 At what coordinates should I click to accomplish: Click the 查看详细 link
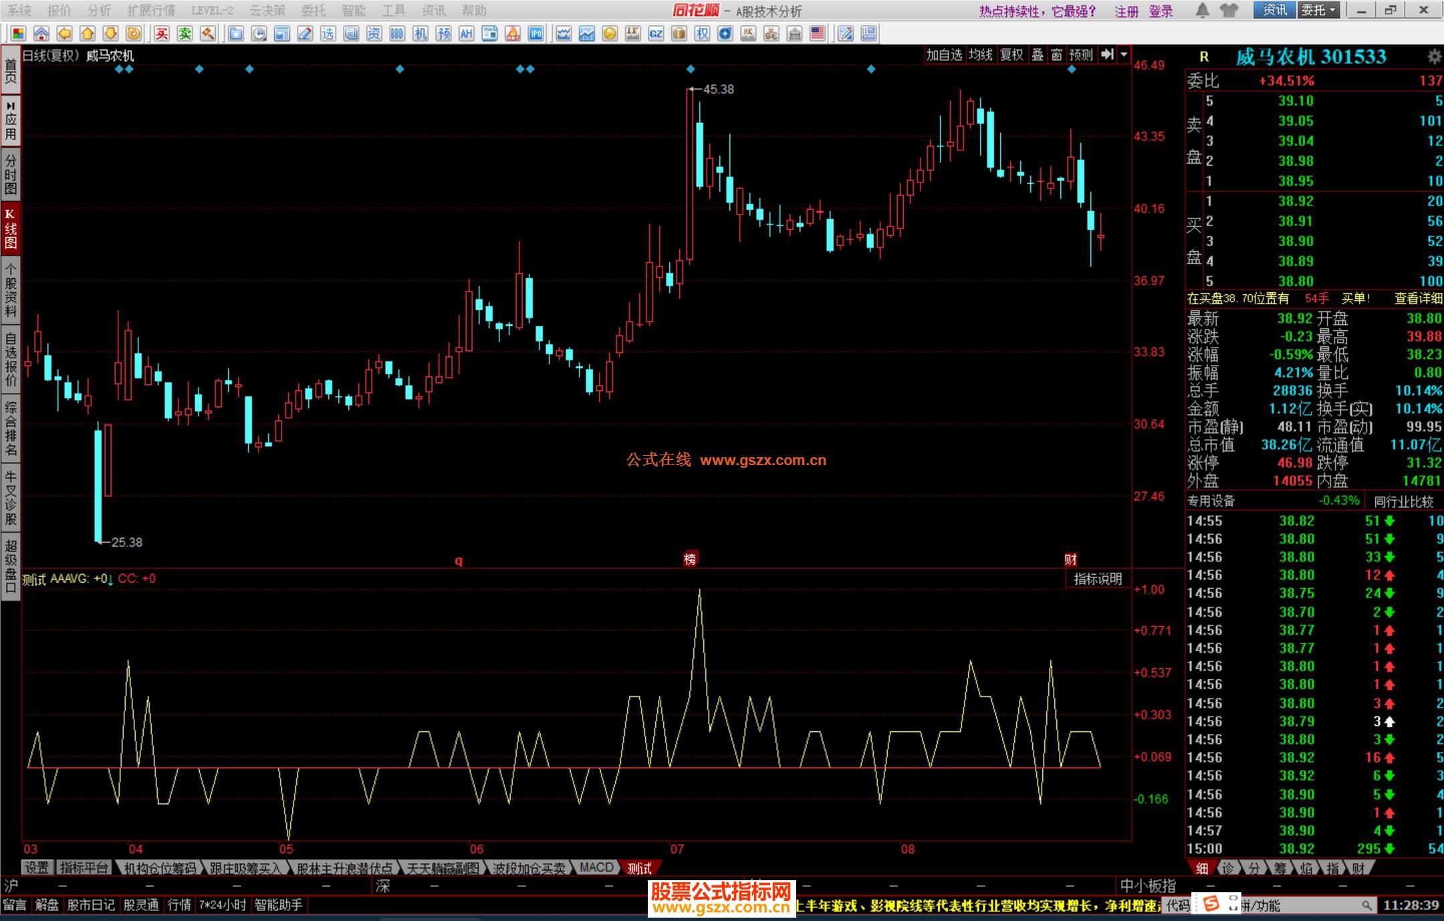[x=1418, y=299]
